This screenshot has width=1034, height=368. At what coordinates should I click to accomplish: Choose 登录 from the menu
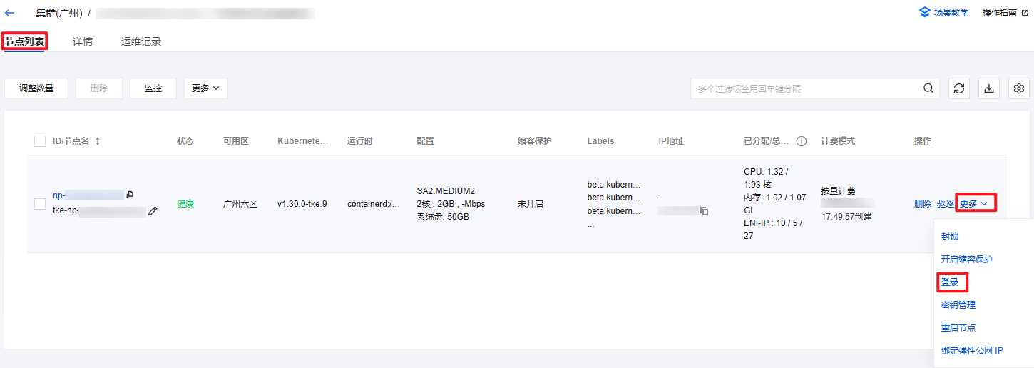[950, 282]
